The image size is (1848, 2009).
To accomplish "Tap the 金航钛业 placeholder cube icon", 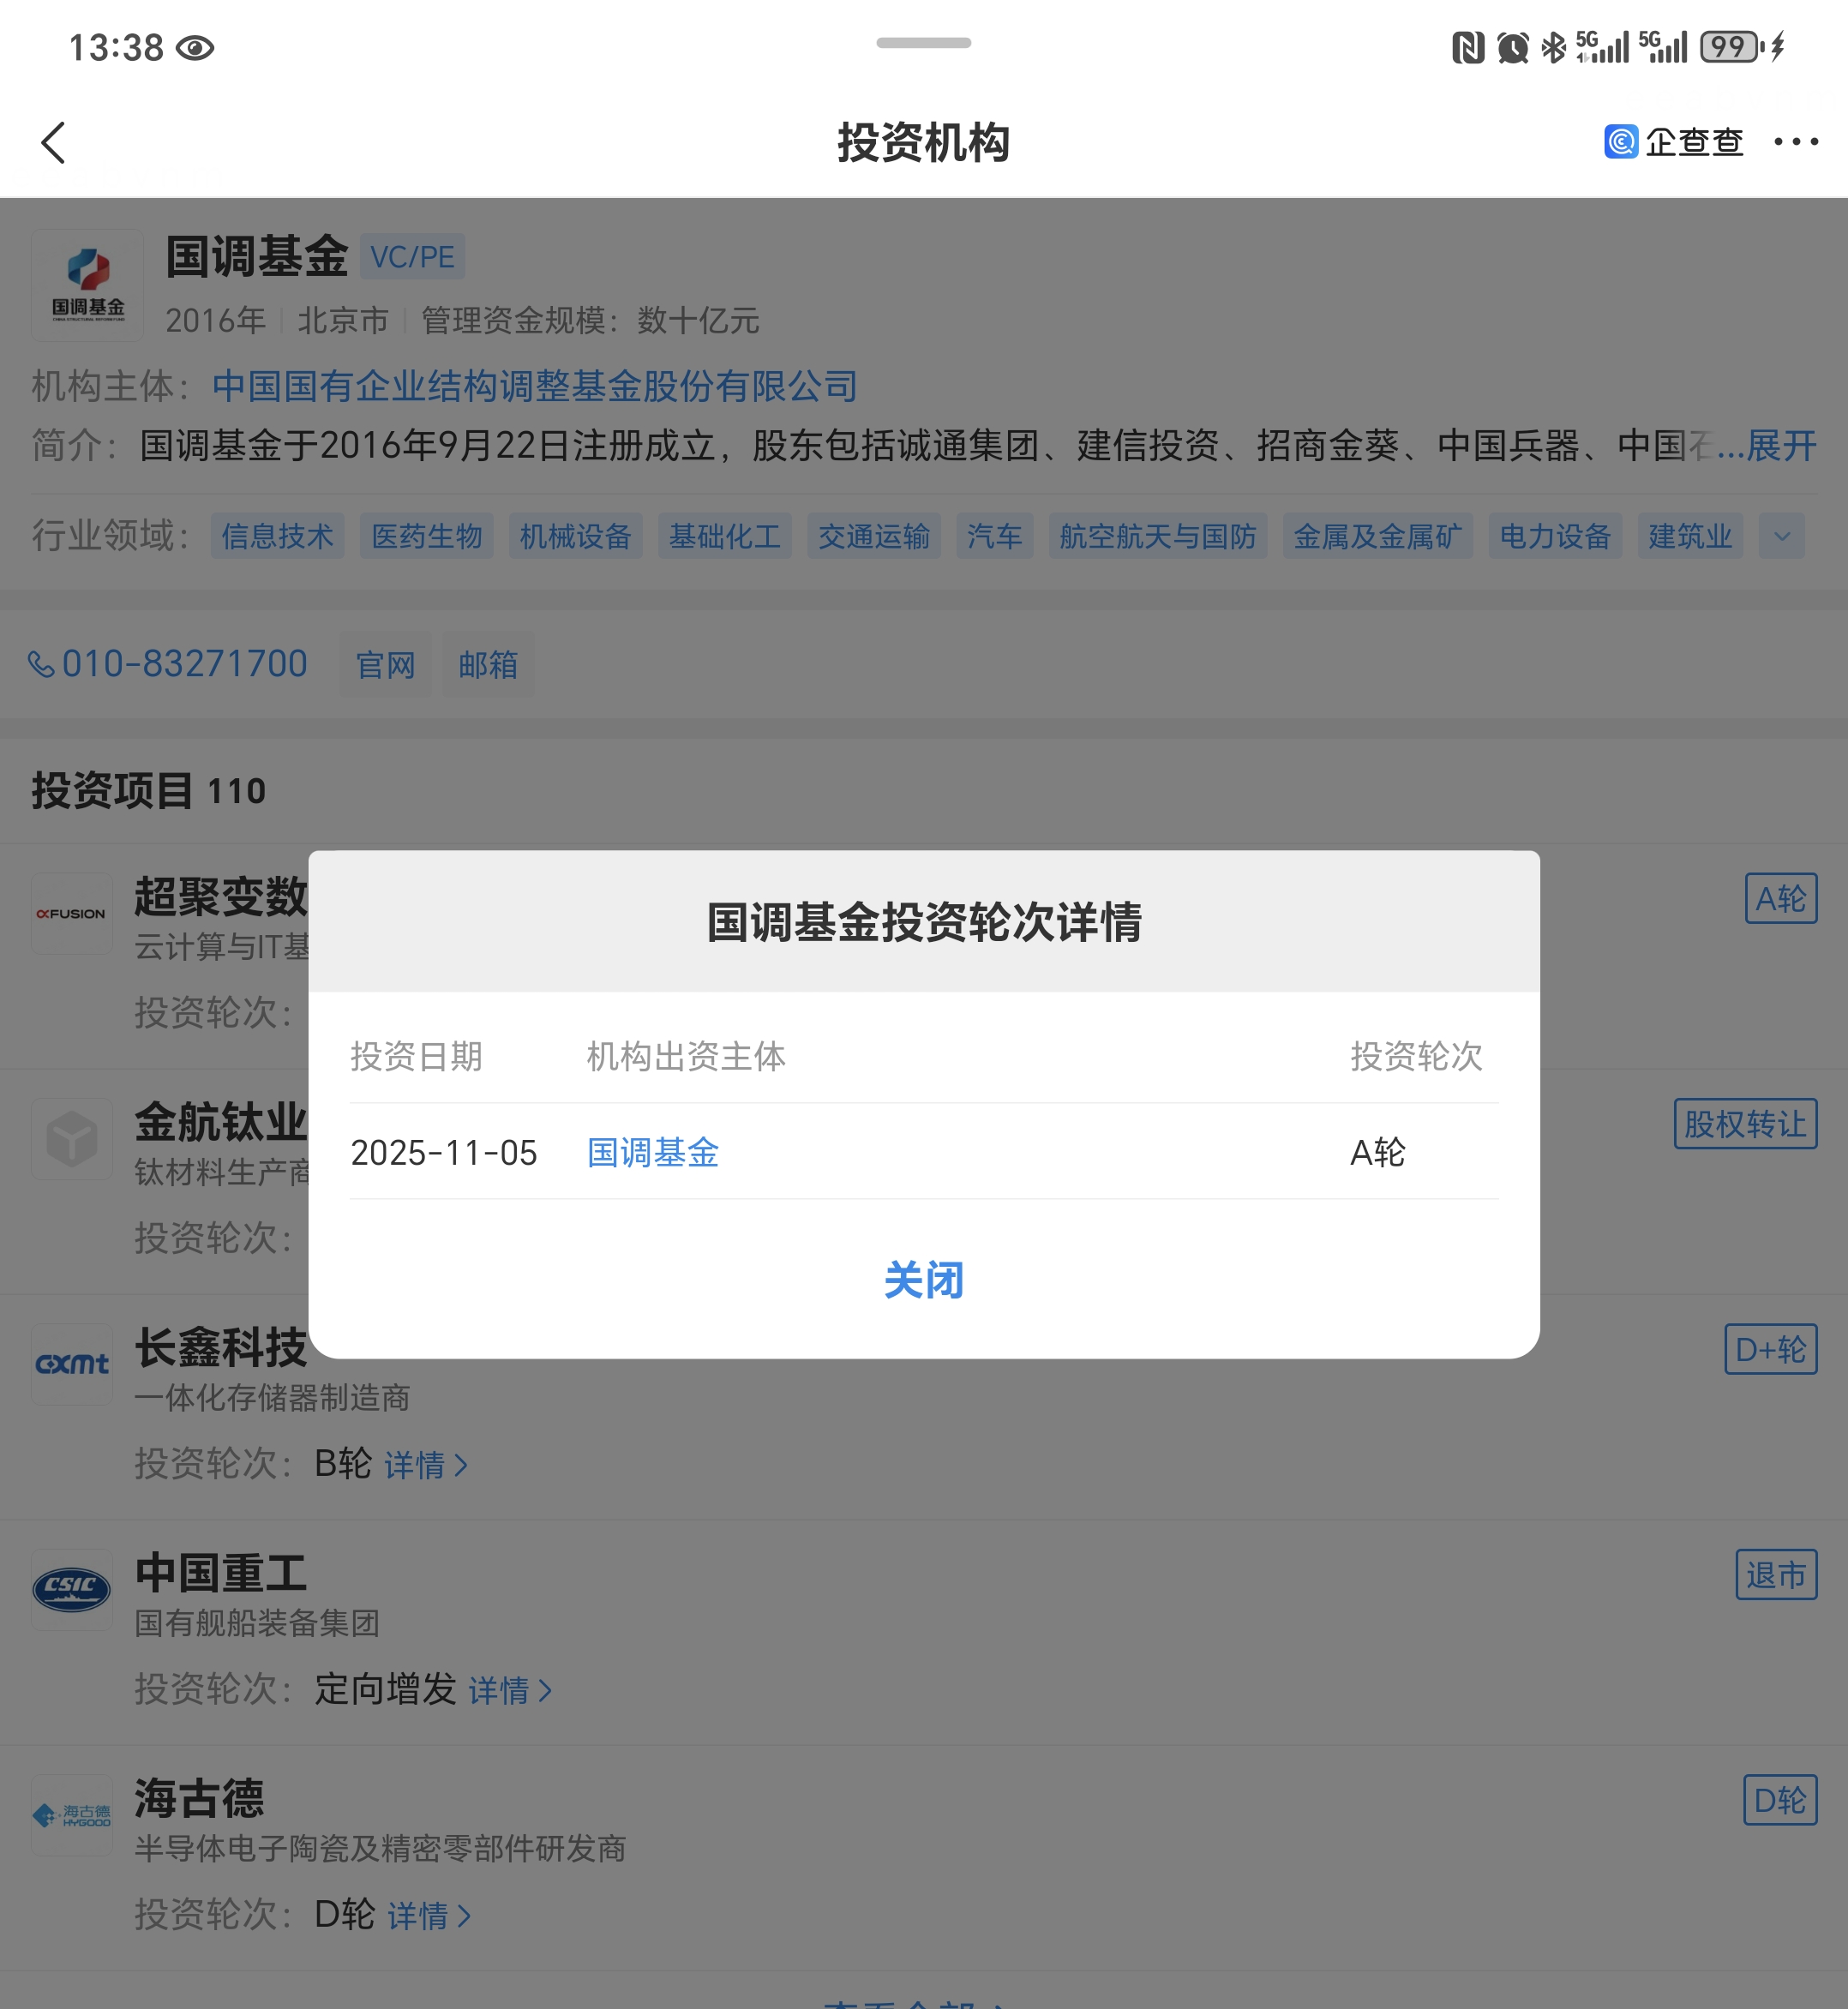I will point(72,1139).
